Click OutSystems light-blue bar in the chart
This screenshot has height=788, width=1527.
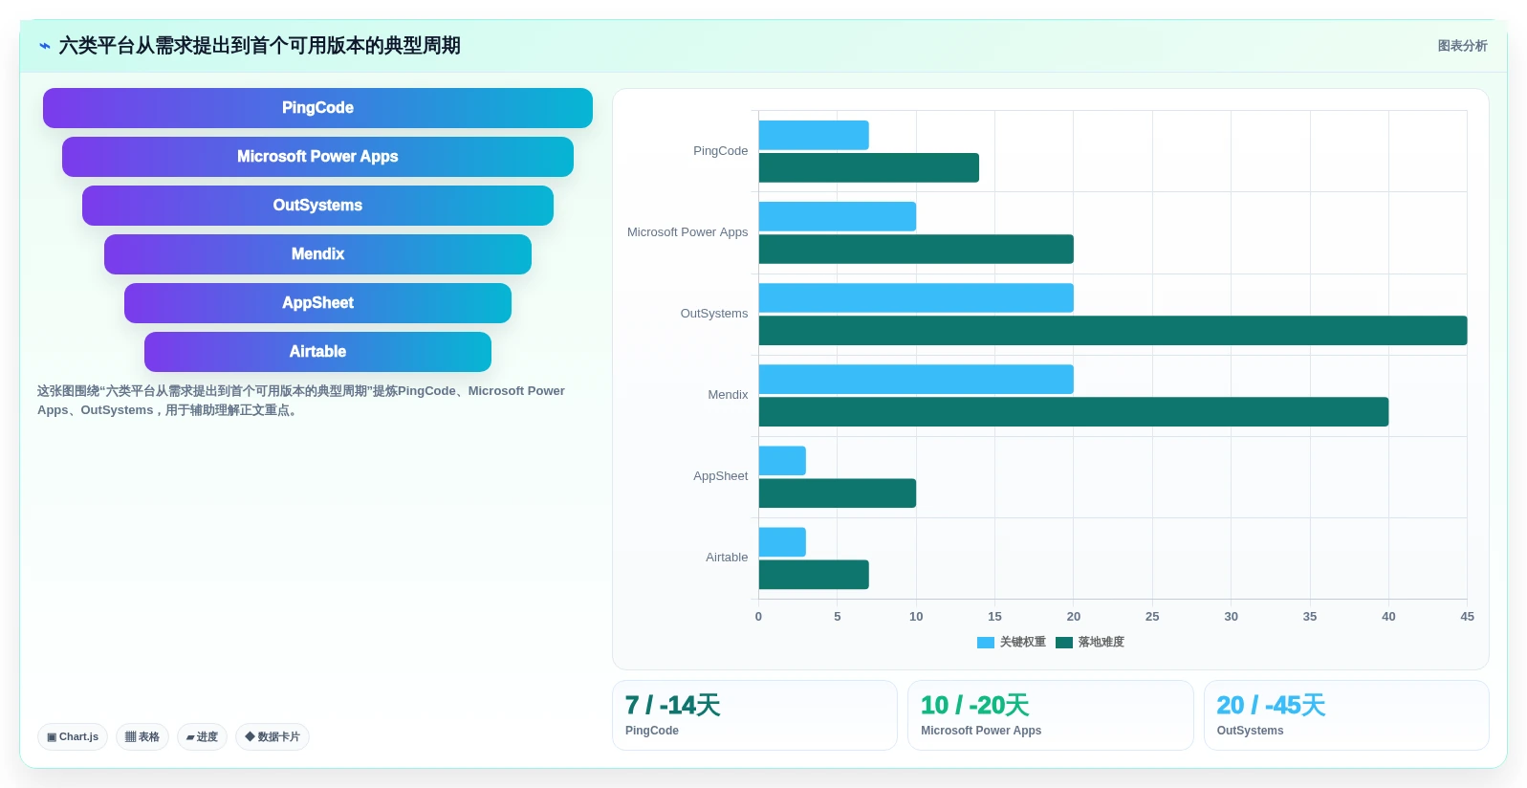[916, 297]
